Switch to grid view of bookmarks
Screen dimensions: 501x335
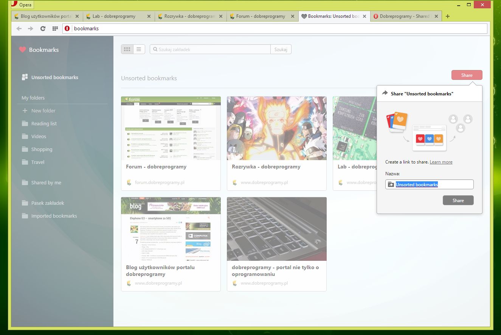click(127, 49)
